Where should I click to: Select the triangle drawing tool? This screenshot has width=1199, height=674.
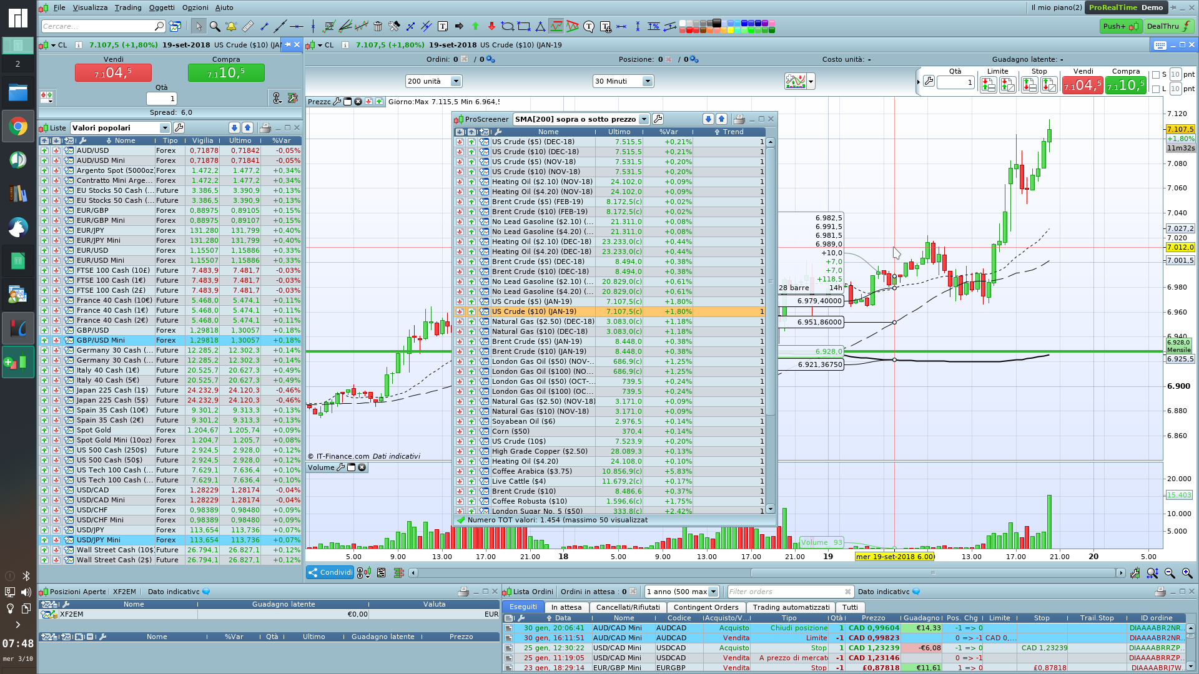click(540, 26)
